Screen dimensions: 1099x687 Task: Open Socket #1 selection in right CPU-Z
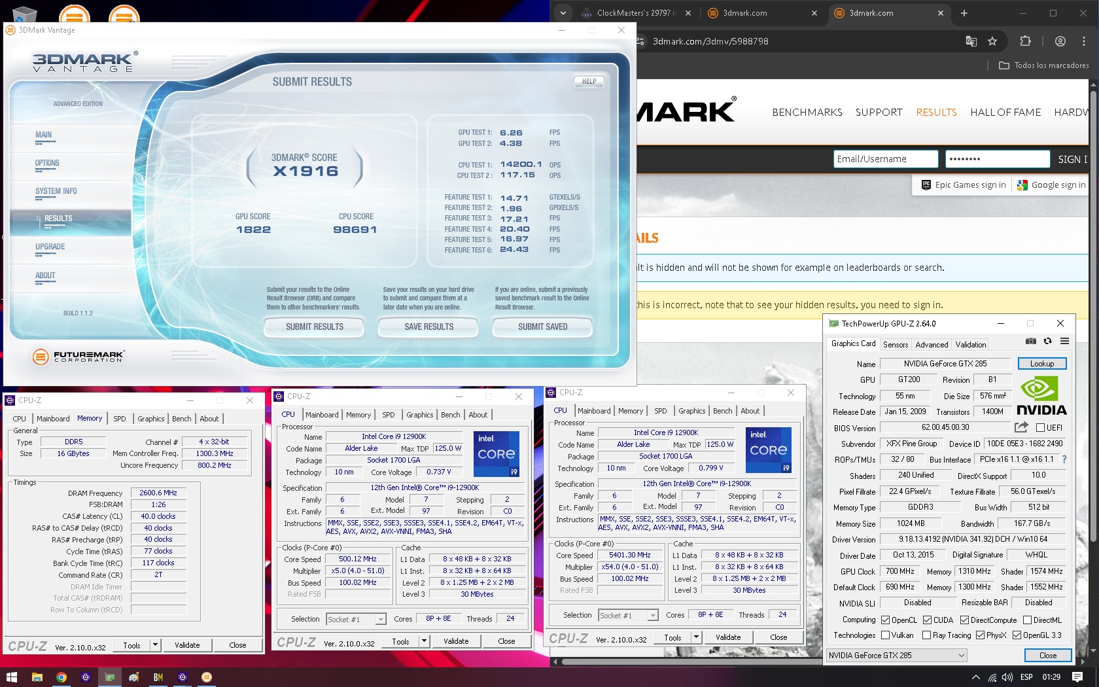(628, 615)
